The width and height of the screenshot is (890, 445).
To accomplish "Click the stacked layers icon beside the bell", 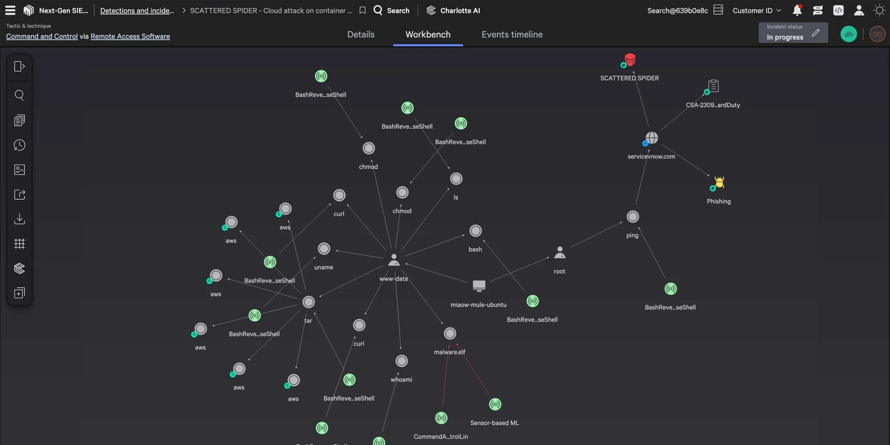I will (x=818, y=10).
